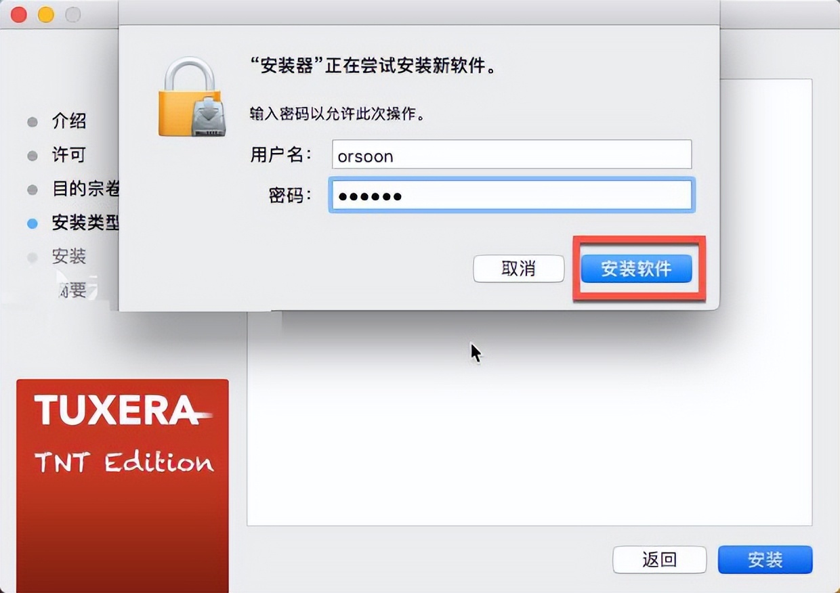Image resolution: width=840 pixels, height=593 pixels.
Task: Focus the 用户名 field containing orsoon
Action: pos(511,155)
